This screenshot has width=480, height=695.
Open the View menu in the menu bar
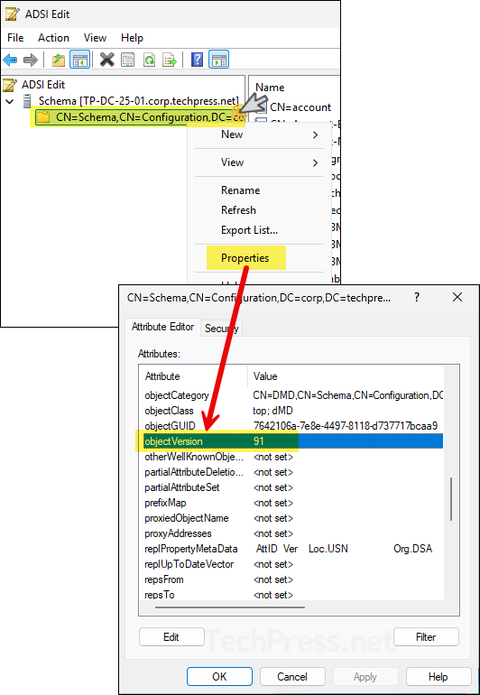(95, 38)
